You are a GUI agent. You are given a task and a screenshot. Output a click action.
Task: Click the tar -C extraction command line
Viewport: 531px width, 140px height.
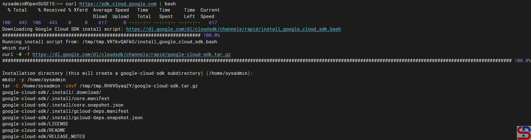click(100, 86)
